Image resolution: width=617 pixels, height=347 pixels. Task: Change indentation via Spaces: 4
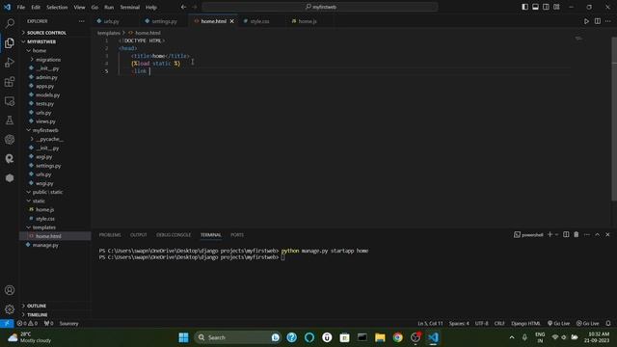(x=459, y=324)
